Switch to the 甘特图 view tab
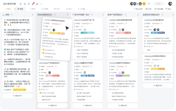The image size is (176, 111). [x=45, y=9]
